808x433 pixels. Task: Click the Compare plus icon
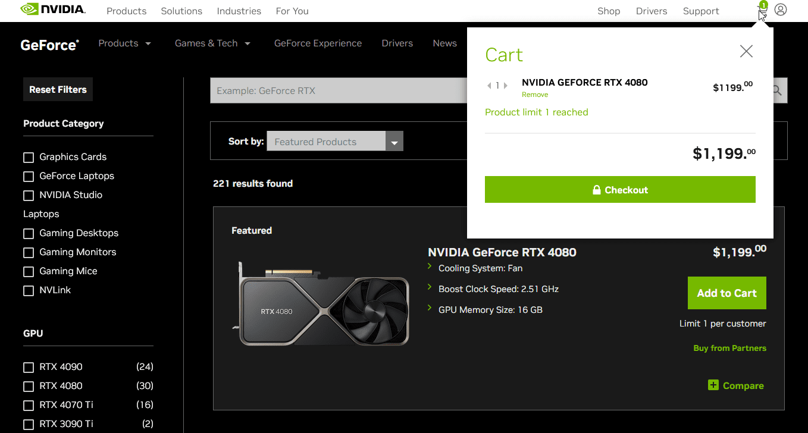713,385
